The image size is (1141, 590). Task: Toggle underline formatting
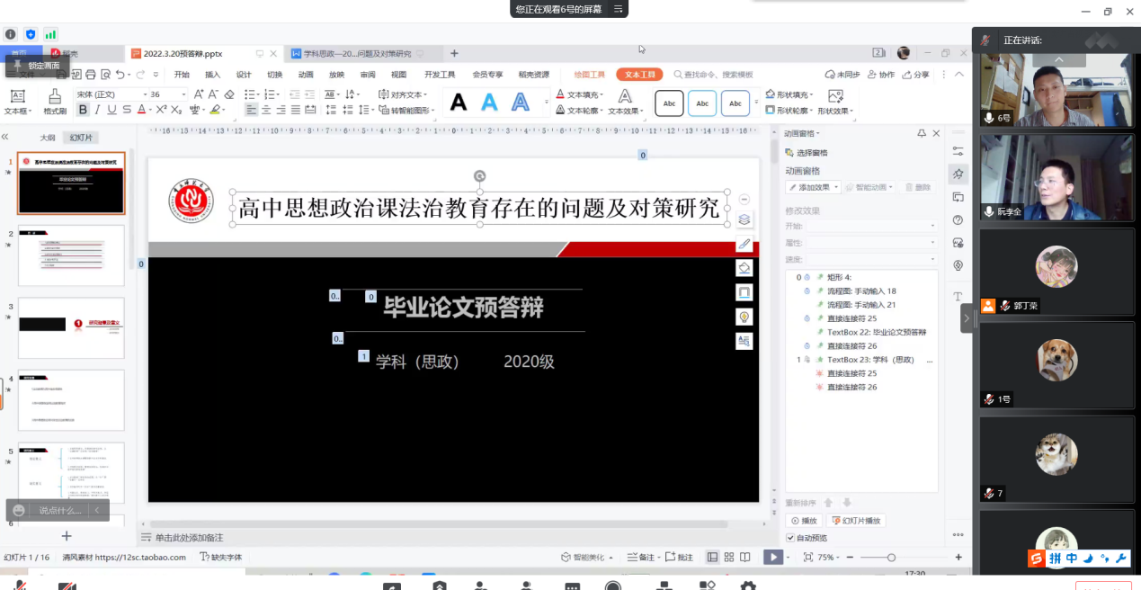click(112, 110)
